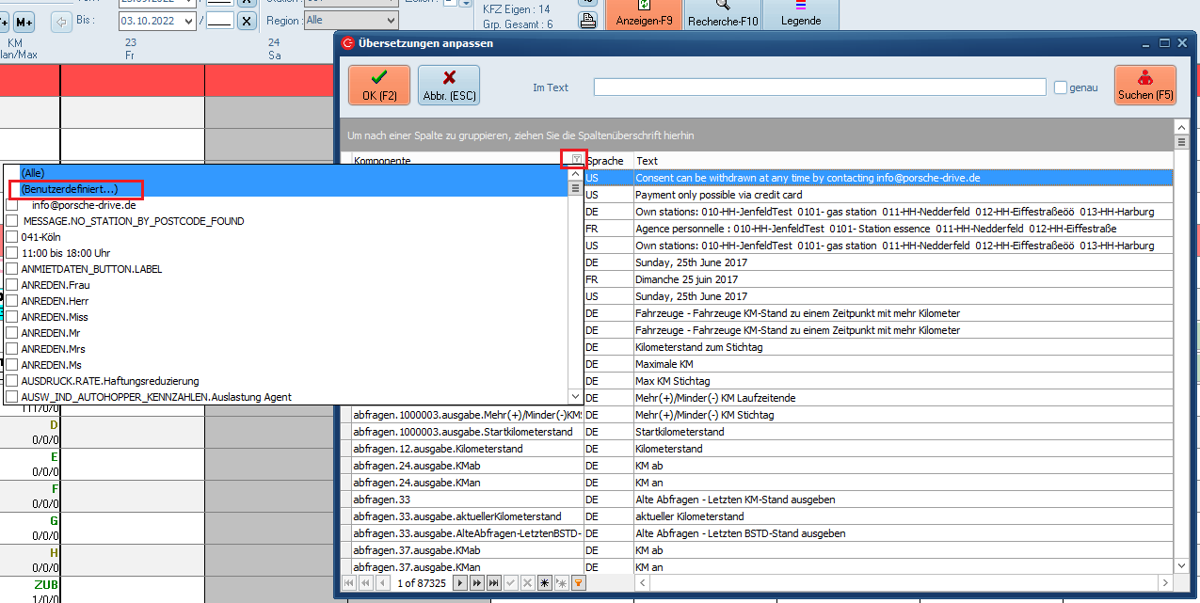Open the Bis date picker dropdown

[x=189, y=21]
